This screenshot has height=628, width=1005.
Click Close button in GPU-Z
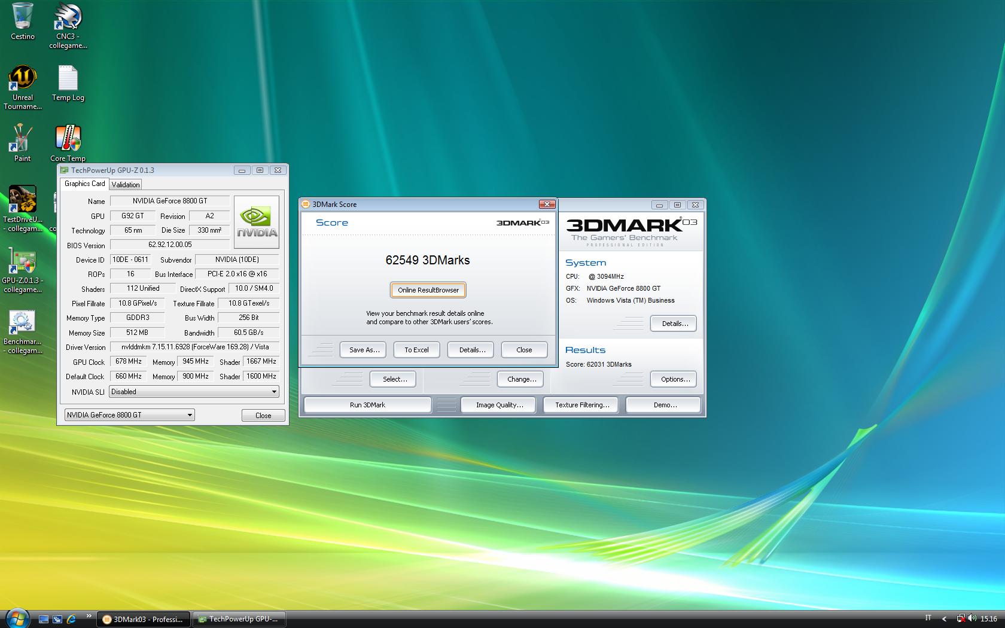pyautogui.click(x=263, y=415)
